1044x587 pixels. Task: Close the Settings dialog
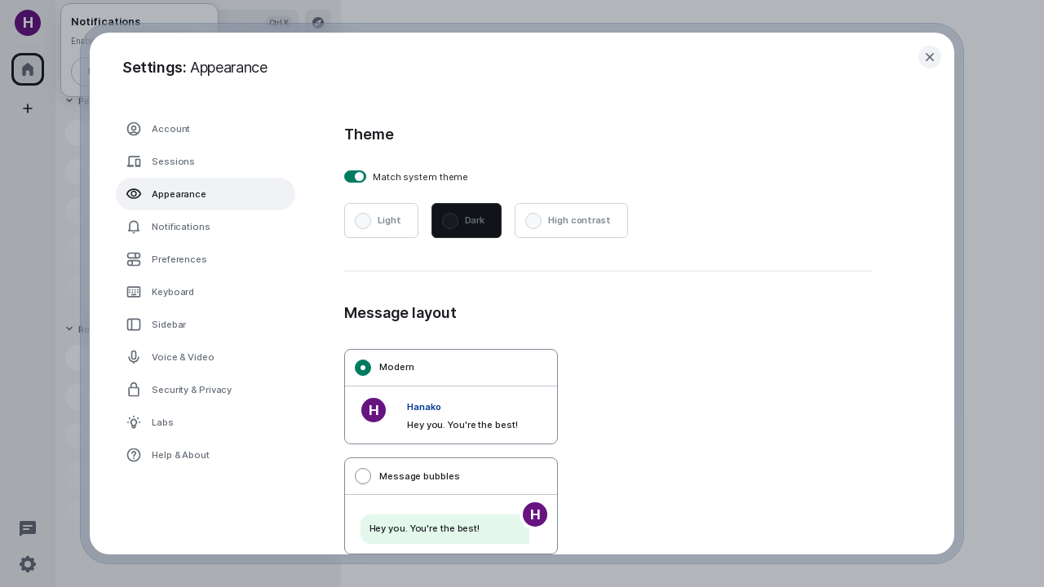point(929,57)
